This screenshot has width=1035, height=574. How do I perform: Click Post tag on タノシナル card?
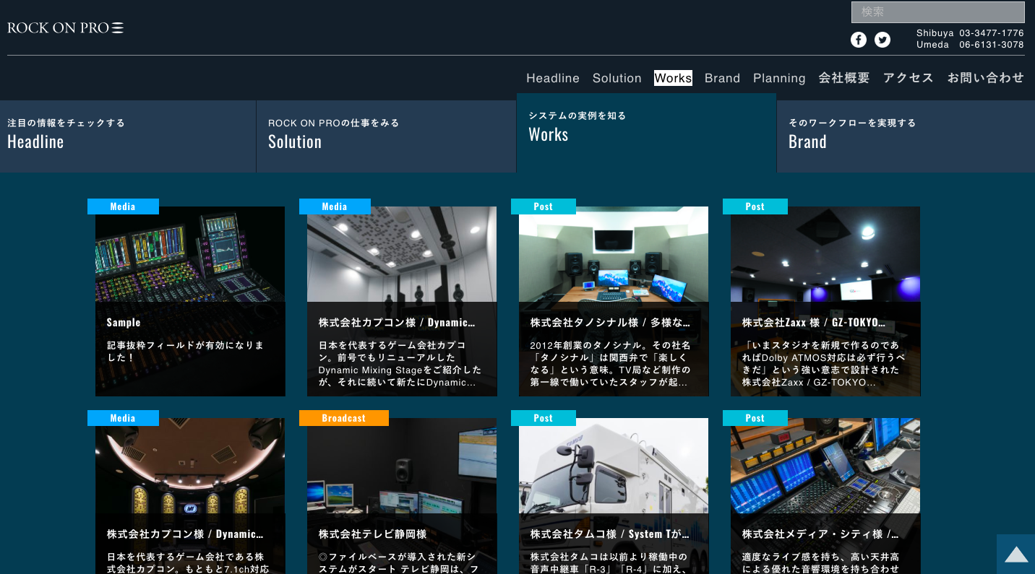(544, 206)
